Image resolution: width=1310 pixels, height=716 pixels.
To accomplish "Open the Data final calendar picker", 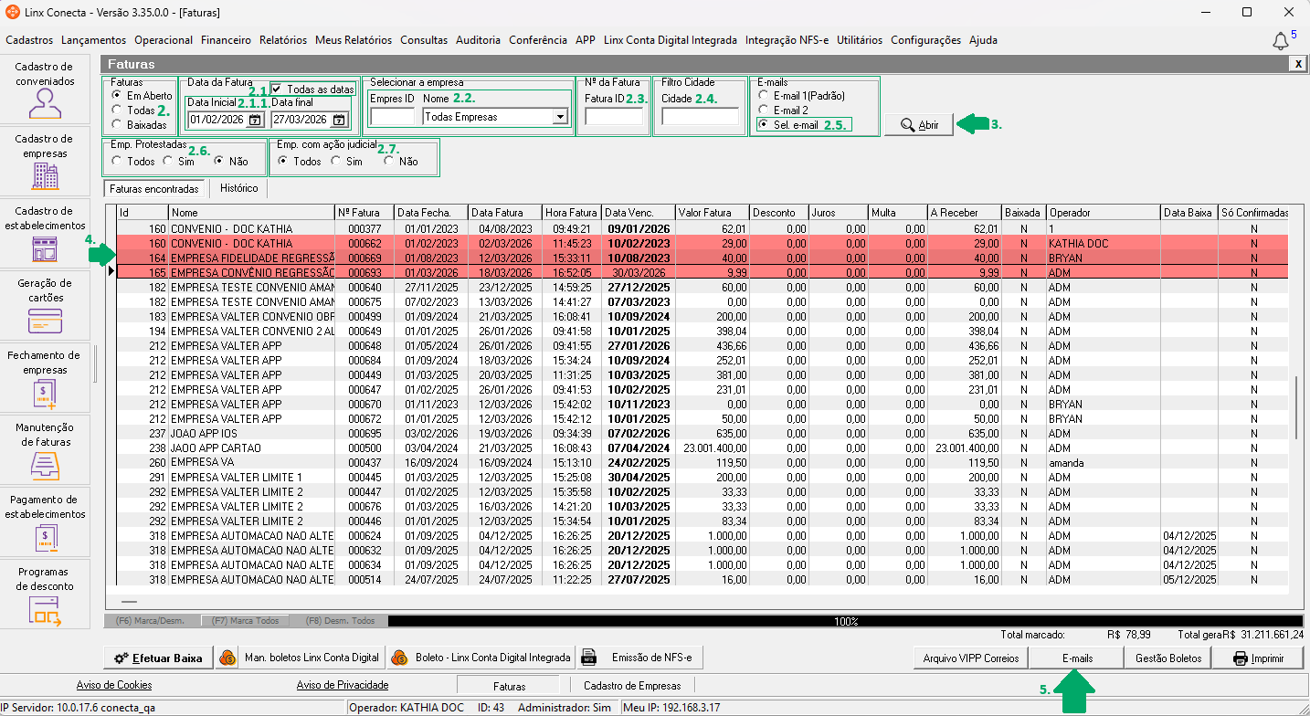I will click(x=339, y=120).
